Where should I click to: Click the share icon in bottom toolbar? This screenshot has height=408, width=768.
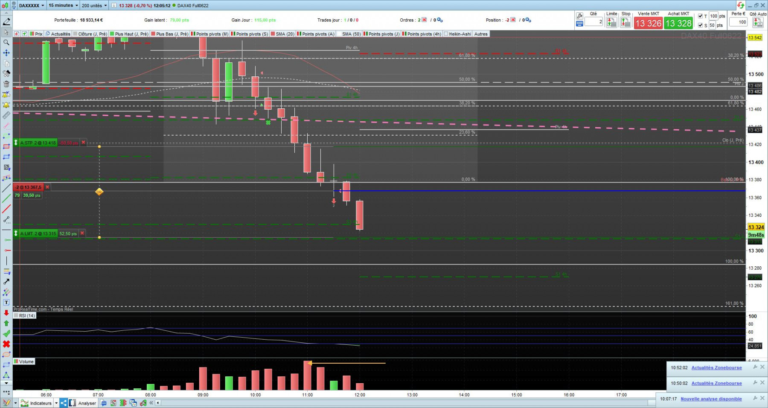[64, 403]
